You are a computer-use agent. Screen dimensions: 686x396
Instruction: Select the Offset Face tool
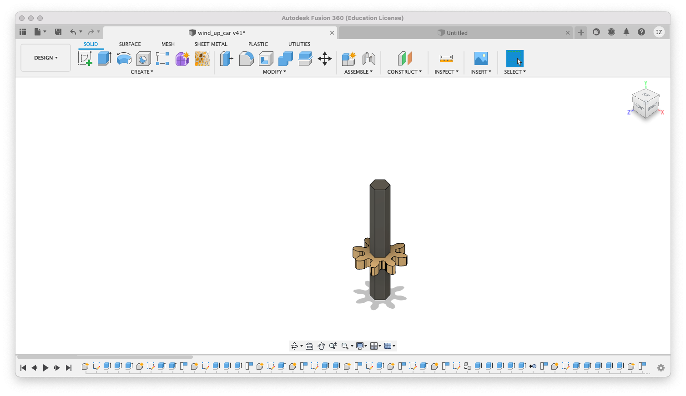tap(305, 59)
